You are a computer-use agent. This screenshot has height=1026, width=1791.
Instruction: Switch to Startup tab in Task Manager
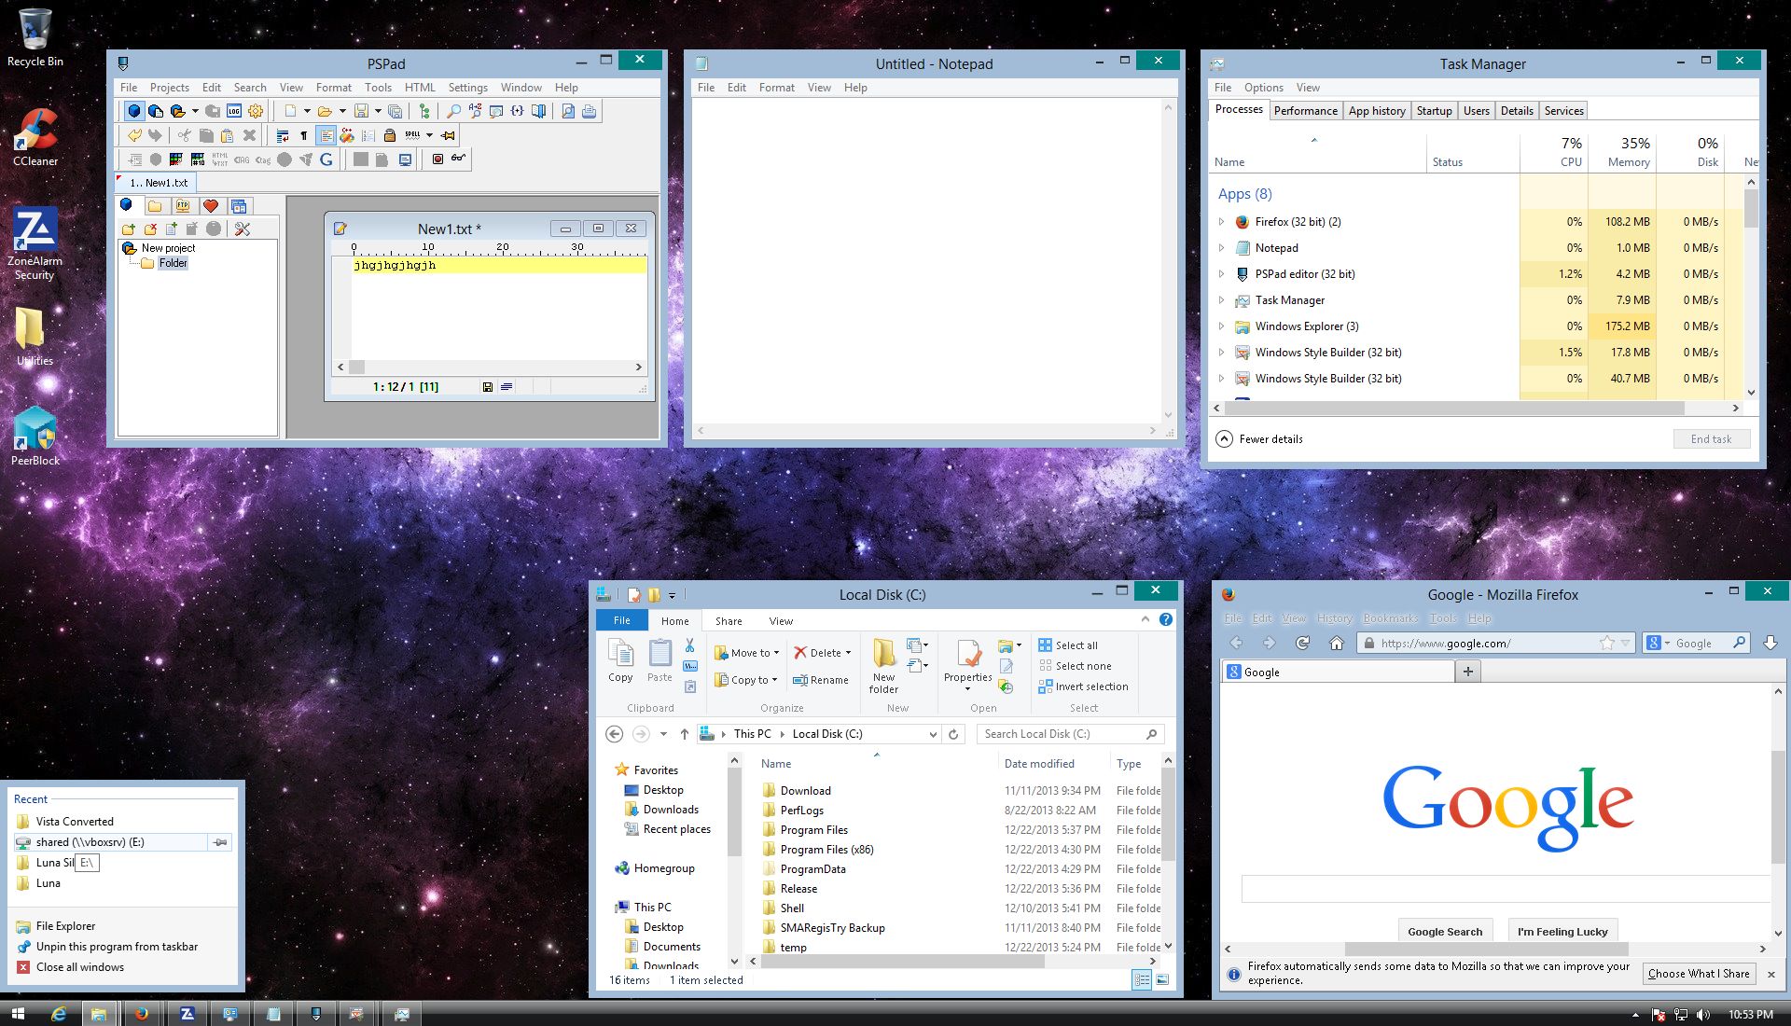(x=1434, y=110)
